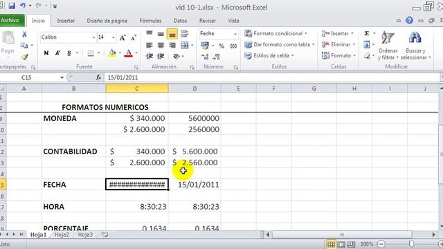The width and height of the screenshot is (443, 249).
Task: Align cell text right
Action: pos(172,45)
